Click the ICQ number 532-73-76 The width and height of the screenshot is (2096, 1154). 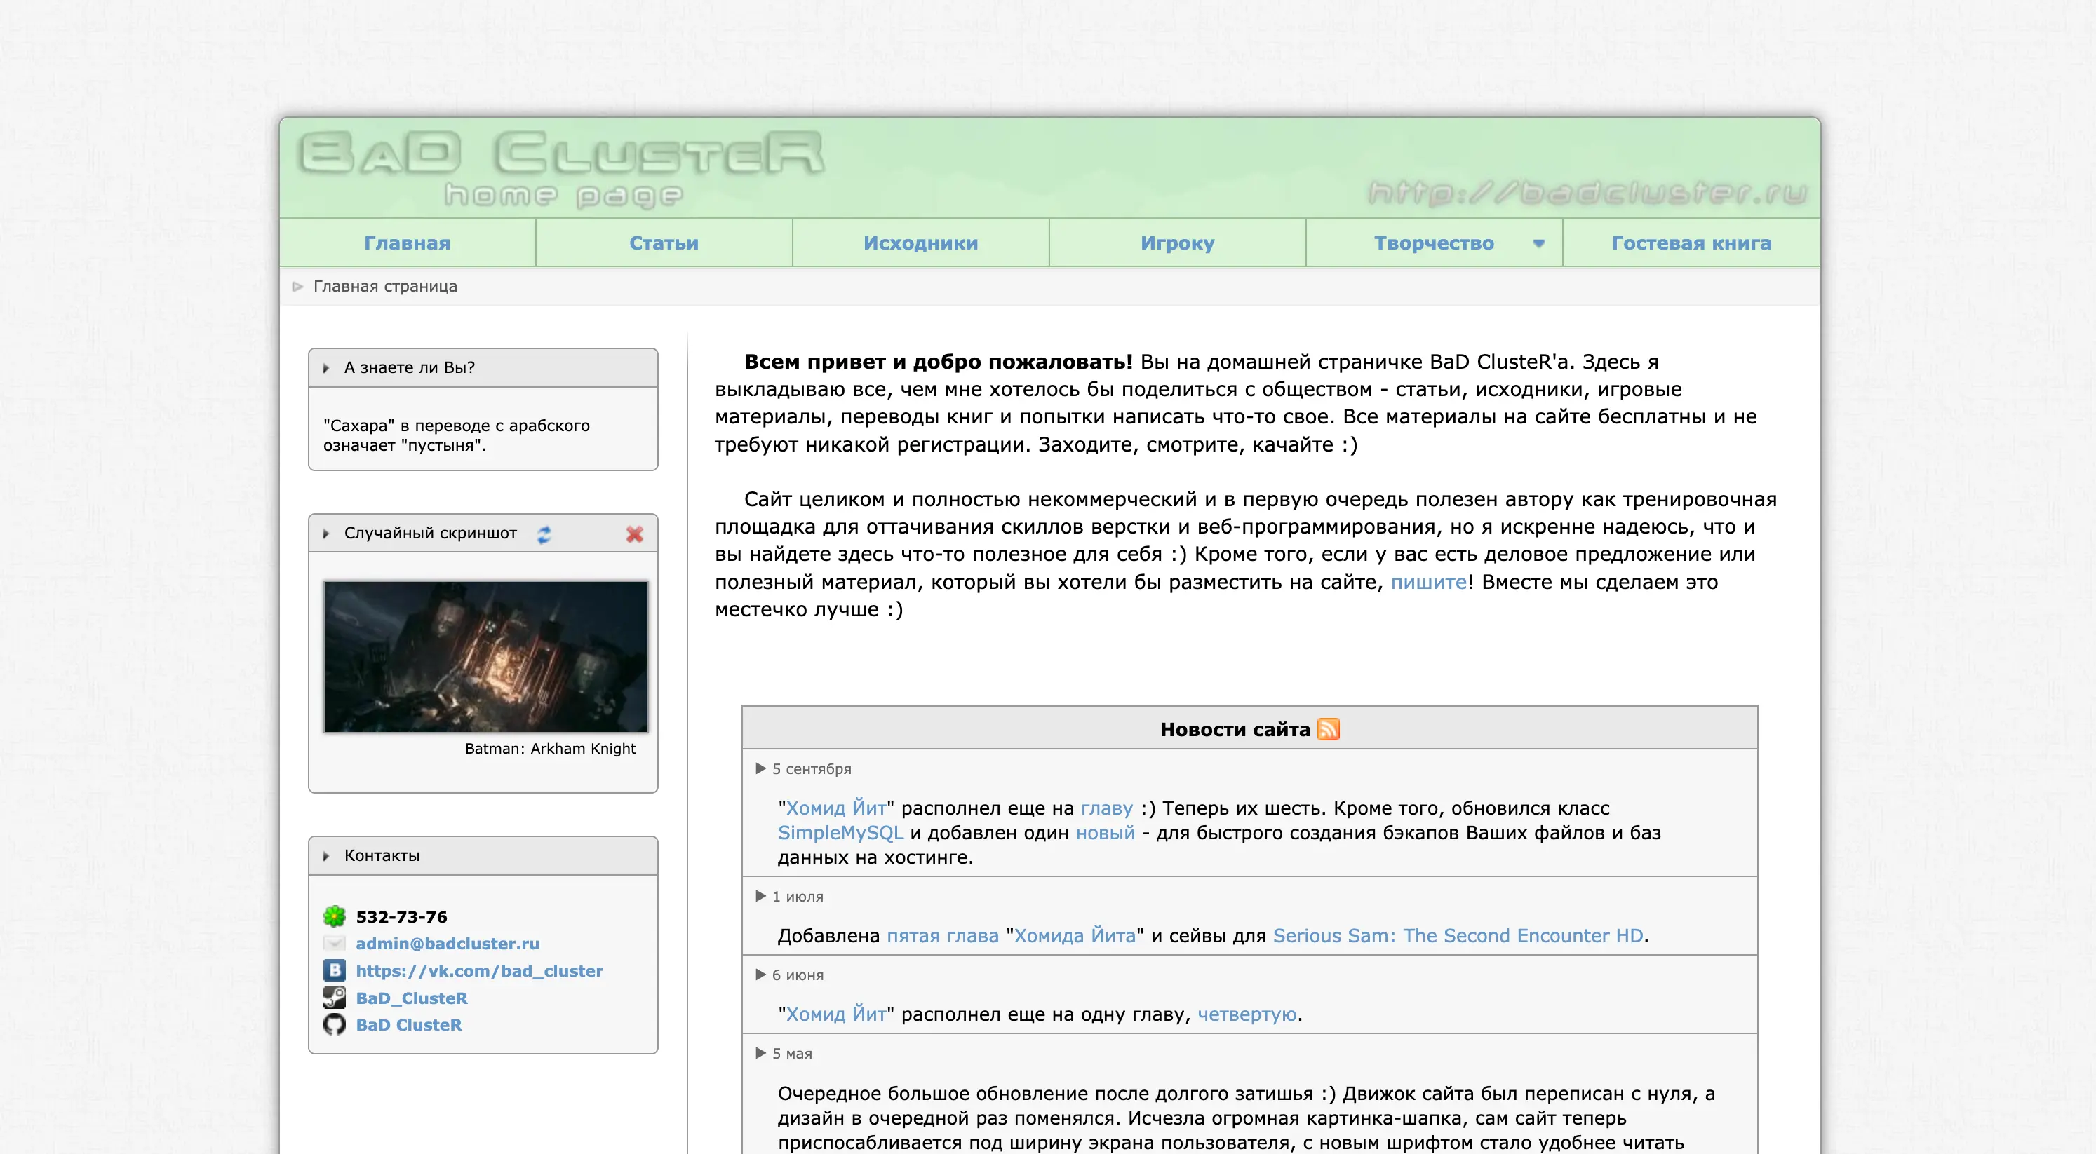point(401,916)
